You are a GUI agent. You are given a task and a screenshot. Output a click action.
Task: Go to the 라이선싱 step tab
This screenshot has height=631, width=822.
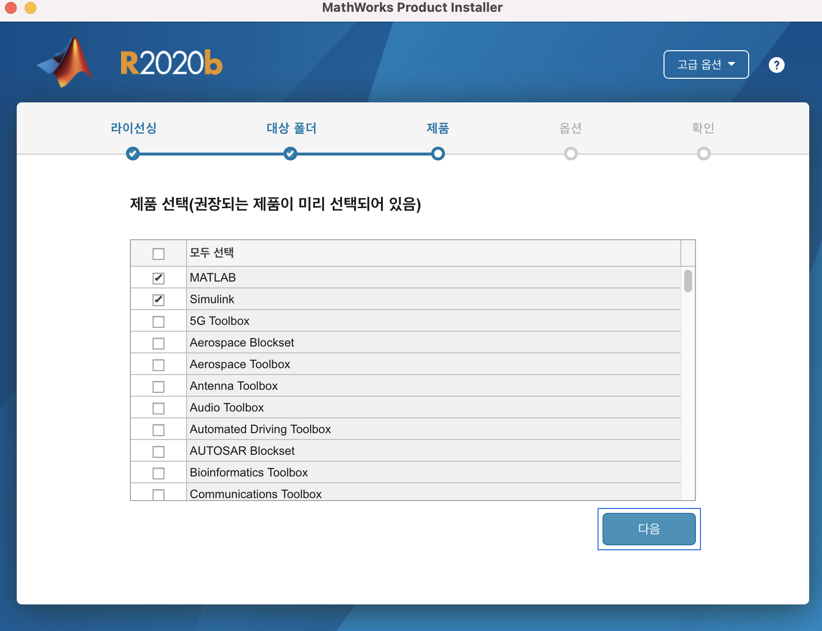tap(133, 128)
